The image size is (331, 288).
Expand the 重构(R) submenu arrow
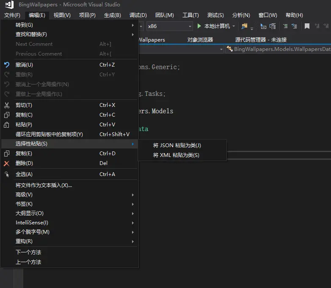(133, 241)
